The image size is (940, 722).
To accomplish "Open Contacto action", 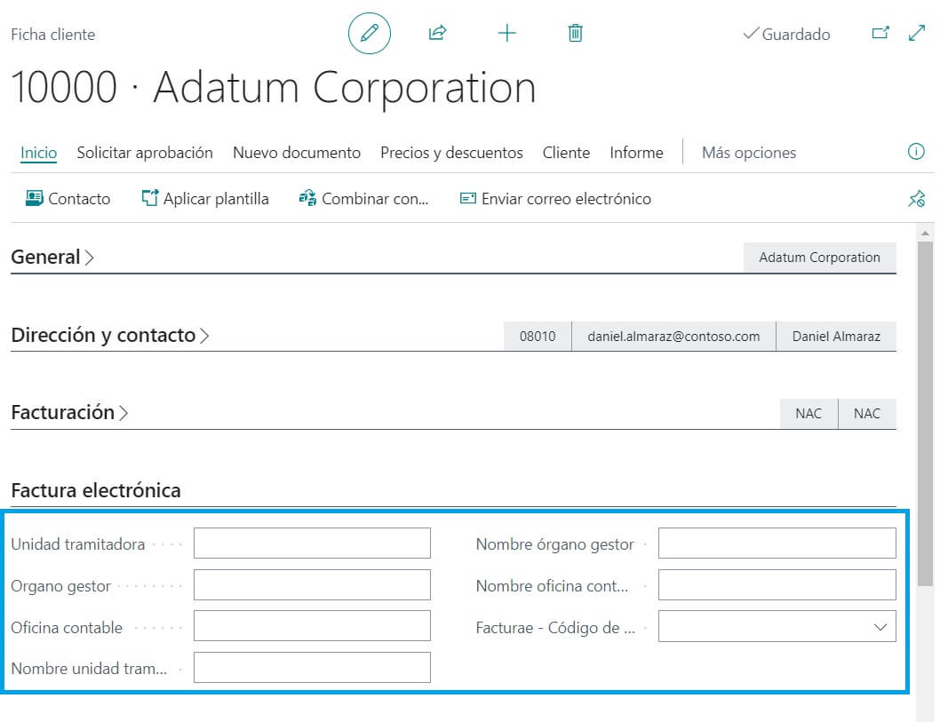I will [68, 199].
